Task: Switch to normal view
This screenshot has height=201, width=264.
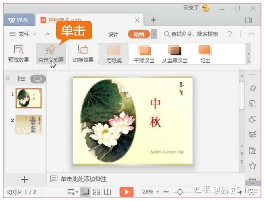Action: (85, 192)
